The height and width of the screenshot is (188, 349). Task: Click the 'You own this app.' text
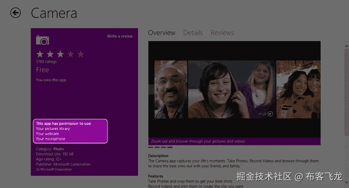pos(51,80)
